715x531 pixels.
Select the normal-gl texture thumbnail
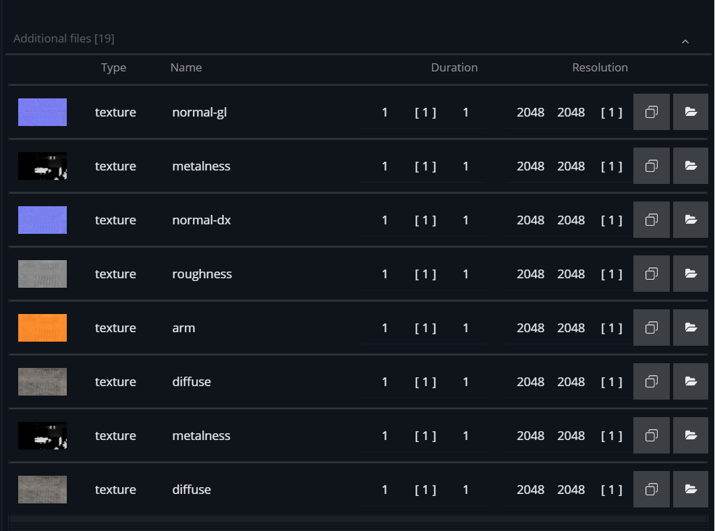pyautogui.click(x=42, y=112)
